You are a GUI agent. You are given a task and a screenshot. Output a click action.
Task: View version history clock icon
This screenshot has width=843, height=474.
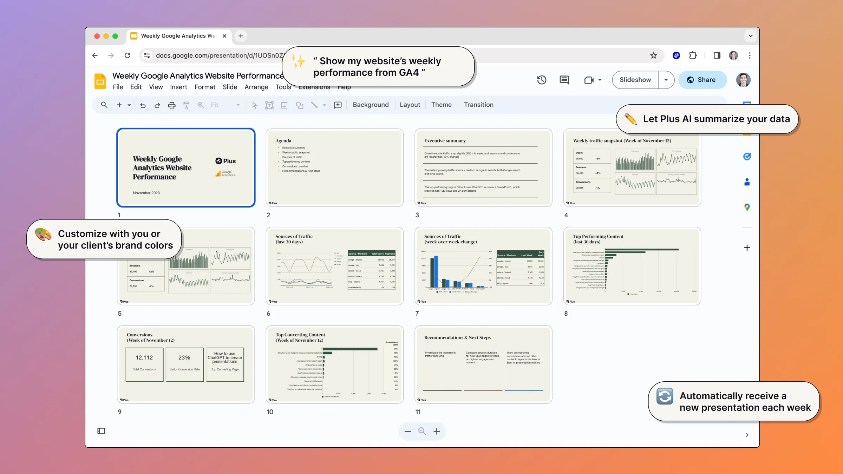(x=542, y=80)
